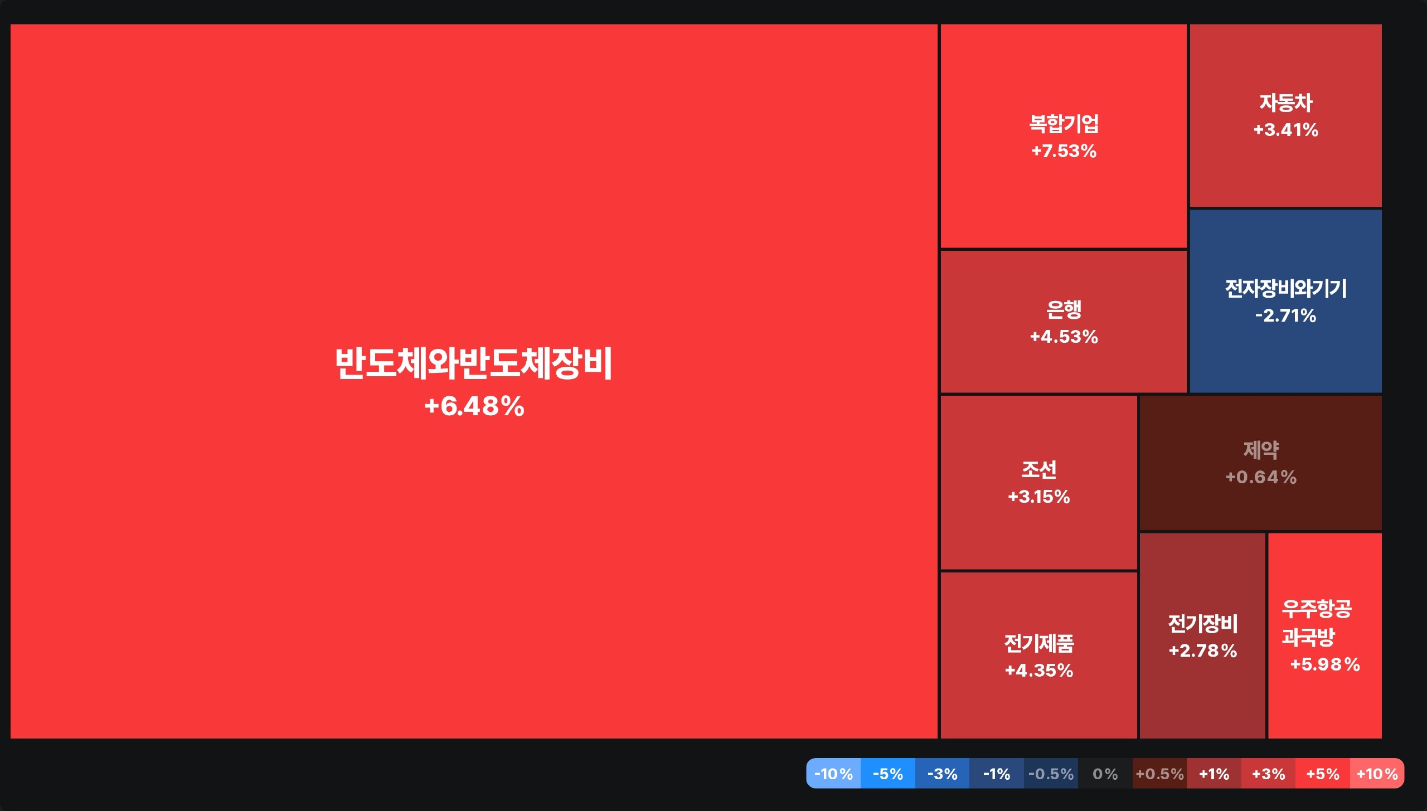Choose the 제약 +0.64% tile
1427x811 pixels.
point(1260,463)
